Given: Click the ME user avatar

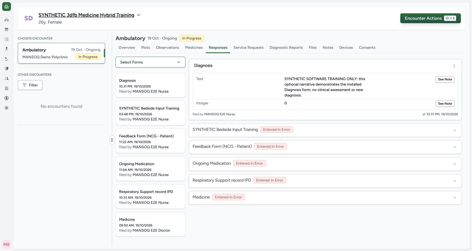Looking at the screenshot, I should (x=7, y=244).
